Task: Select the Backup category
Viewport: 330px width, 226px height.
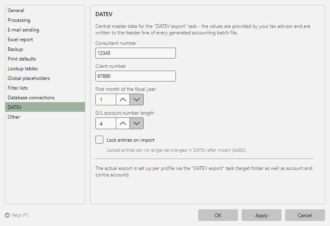Action: pyautogui.click(x=45, y=49)
